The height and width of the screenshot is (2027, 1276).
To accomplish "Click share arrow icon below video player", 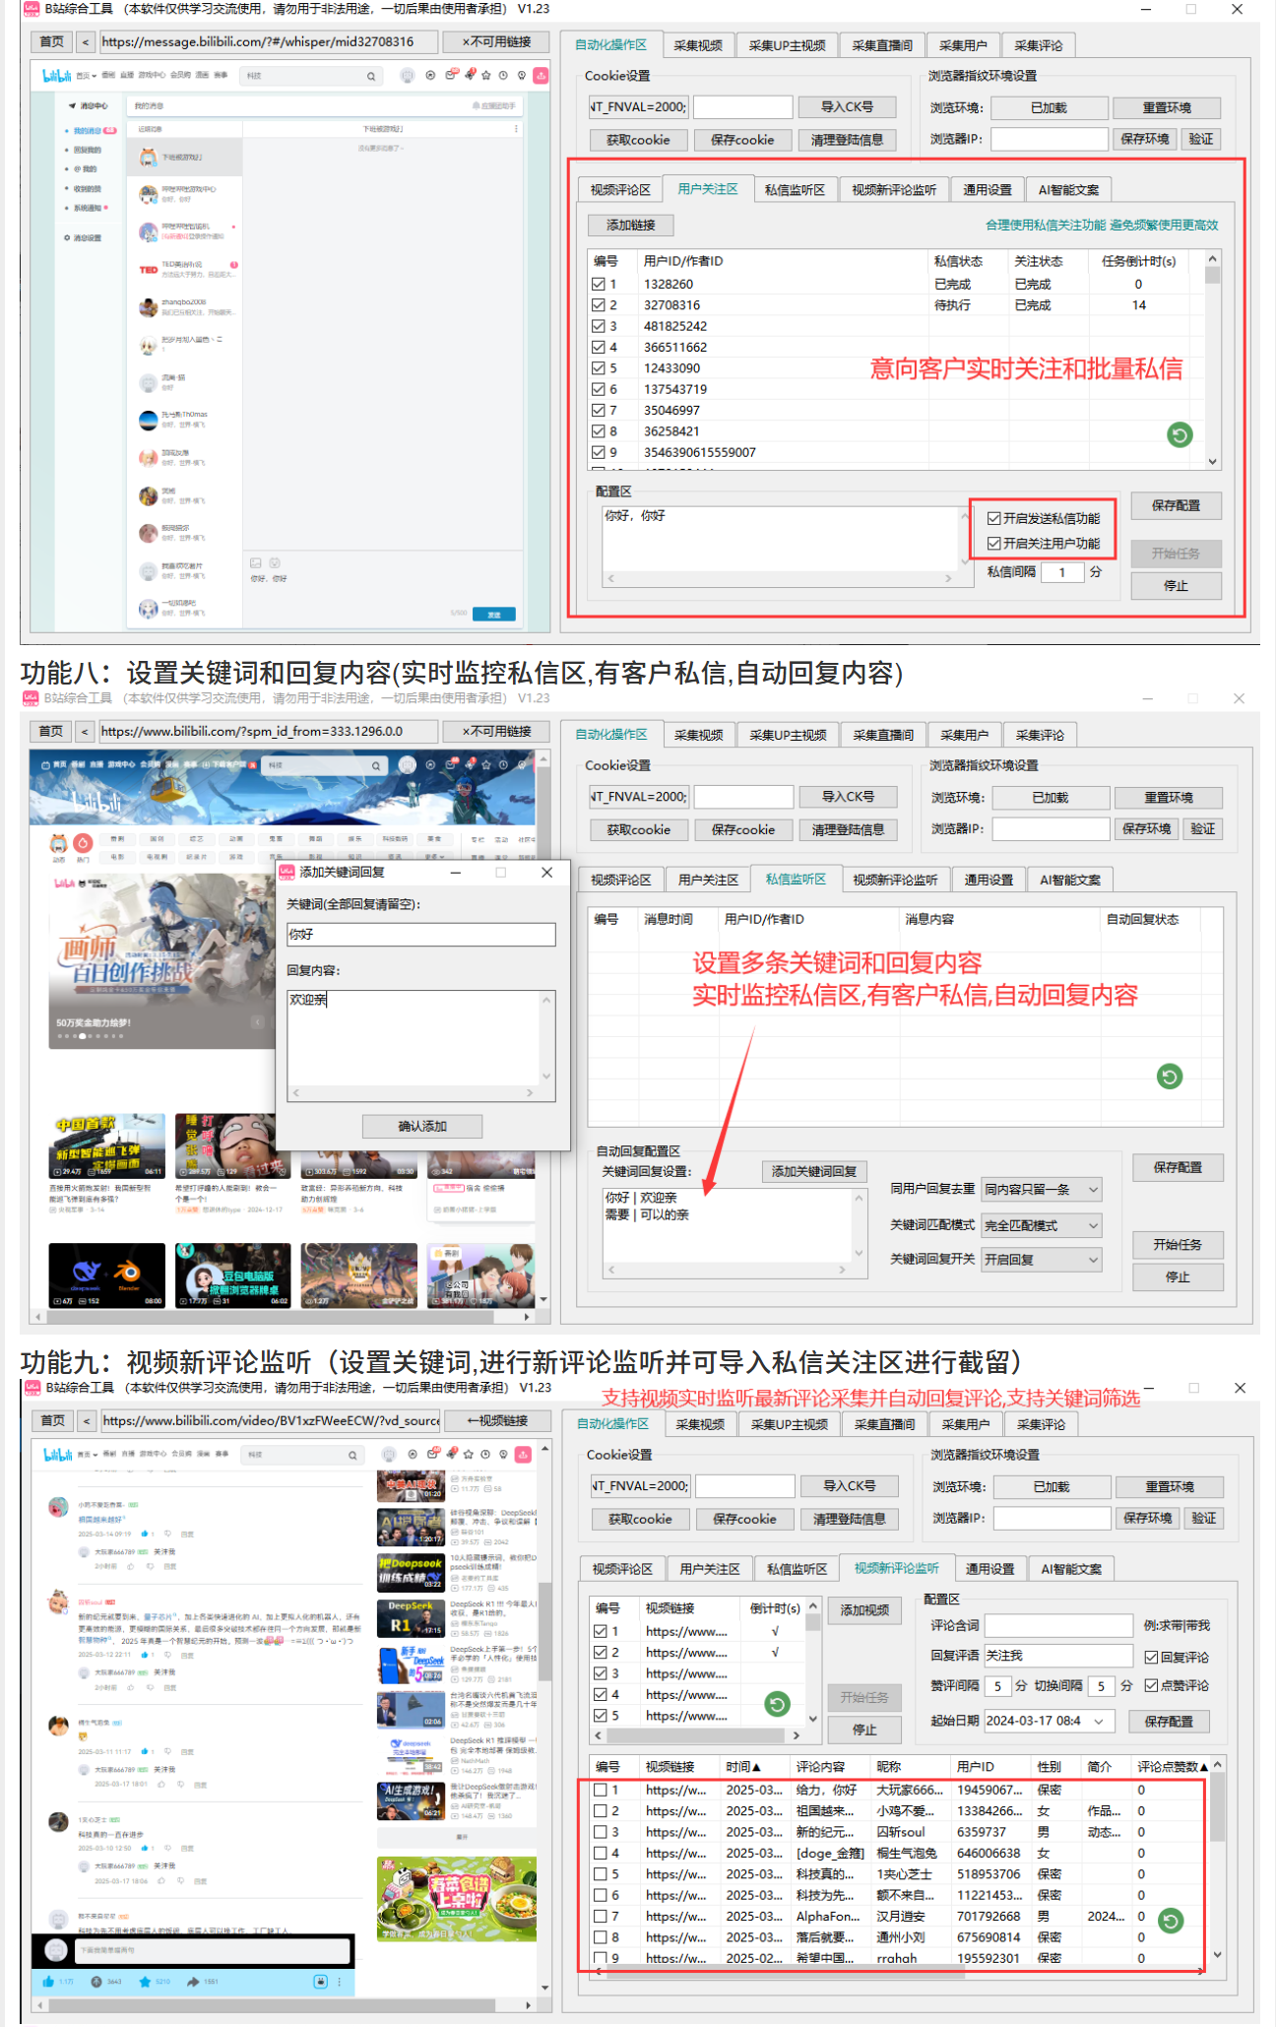I will (x=193, y=1981).
